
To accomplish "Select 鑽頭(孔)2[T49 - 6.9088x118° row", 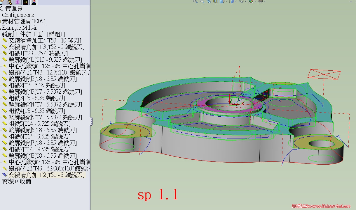I will point(49,169).
